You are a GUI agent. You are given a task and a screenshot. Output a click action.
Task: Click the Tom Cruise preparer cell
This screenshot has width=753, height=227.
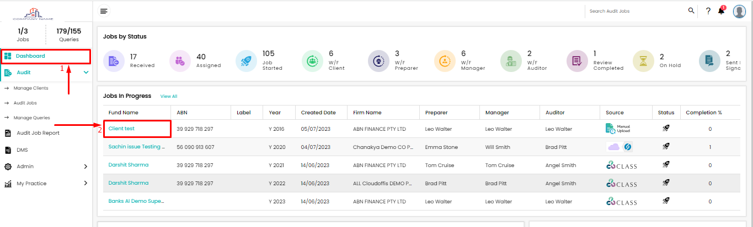coord(440,165)
